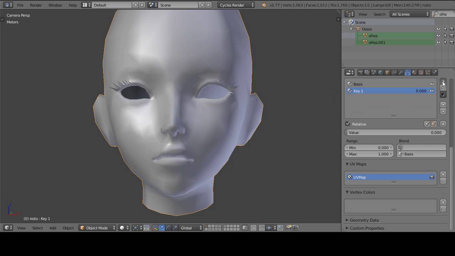Hide Ossos in the outliner
455x256 pixels.
[x=438, y=29]
